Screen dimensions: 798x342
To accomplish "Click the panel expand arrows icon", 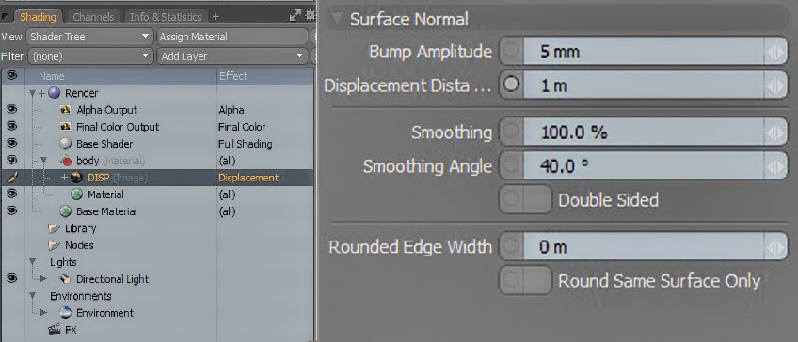I will point(295,16).
